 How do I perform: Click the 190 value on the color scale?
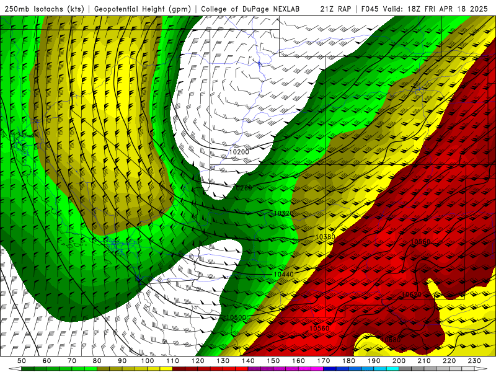[374, 361]
